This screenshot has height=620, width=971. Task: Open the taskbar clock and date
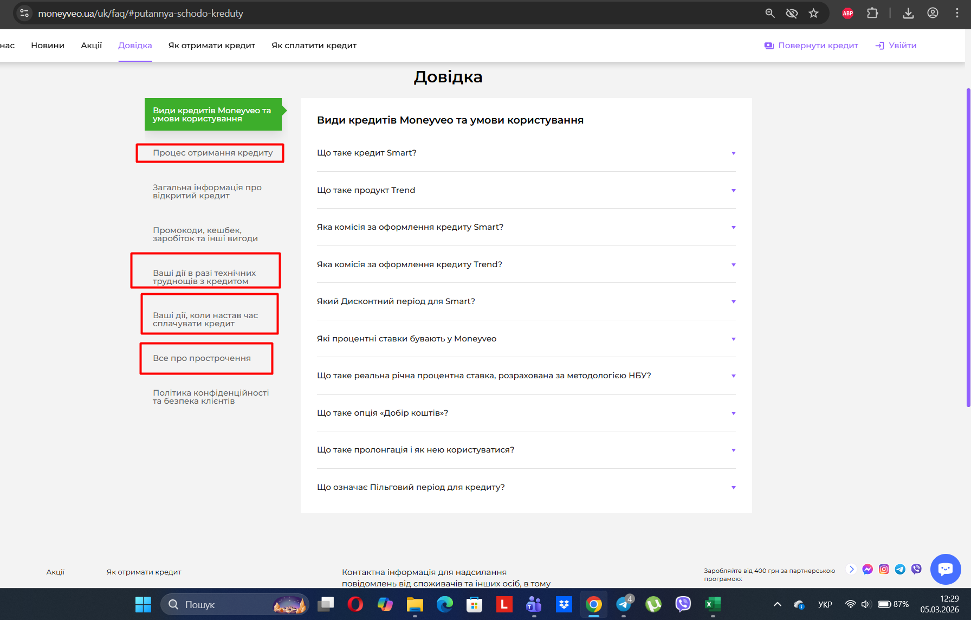(940, 604)
